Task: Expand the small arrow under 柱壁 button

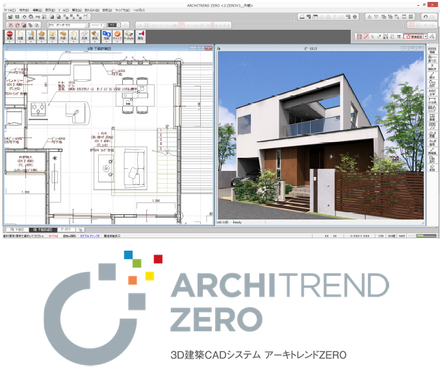Action: pyautogui.click(x=20, y=42)
